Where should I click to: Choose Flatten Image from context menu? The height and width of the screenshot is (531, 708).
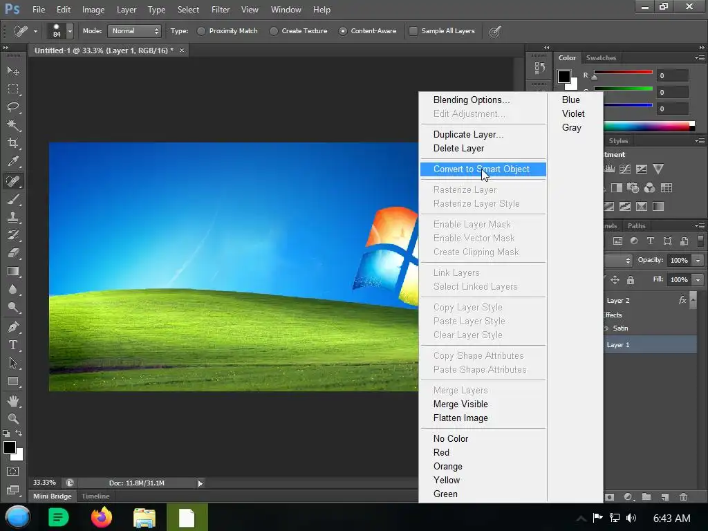483,418
